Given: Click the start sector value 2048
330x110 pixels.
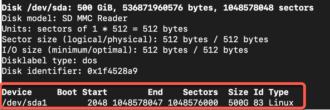Looking at the screenshot, I should pyautogui.click(x=97, y=103).
